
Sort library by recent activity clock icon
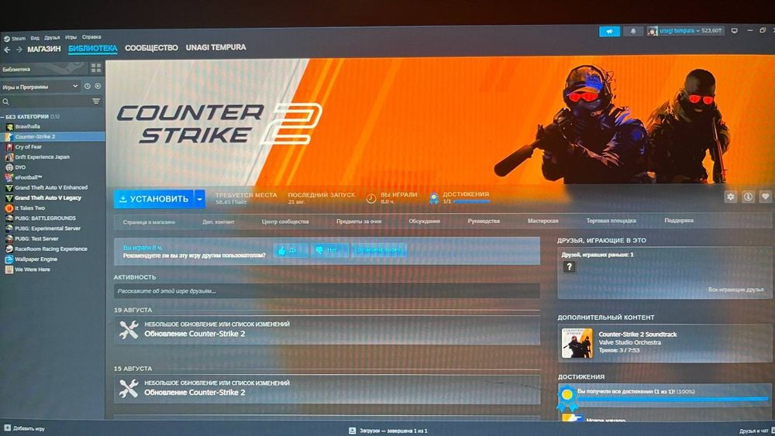[88, 86]
